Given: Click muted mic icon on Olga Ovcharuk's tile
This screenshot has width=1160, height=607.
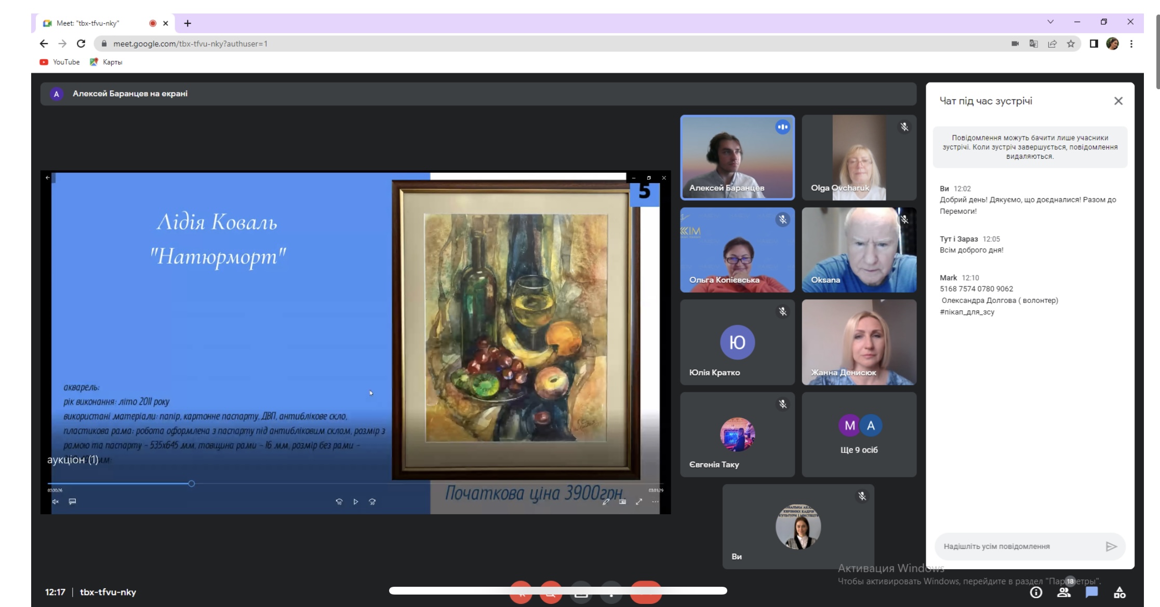Looking at the screenshot, I should [x=904, y=127].
